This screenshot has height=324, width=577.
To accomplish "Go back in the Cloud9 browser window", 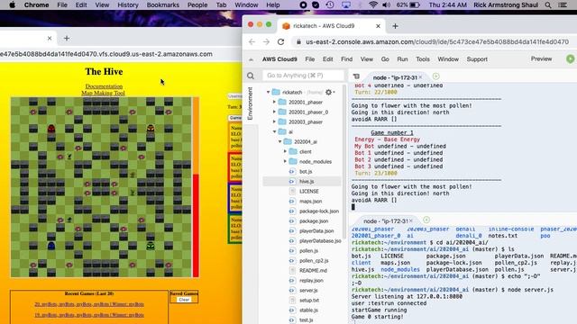I will pyautogui.click(x=252, y=42).
